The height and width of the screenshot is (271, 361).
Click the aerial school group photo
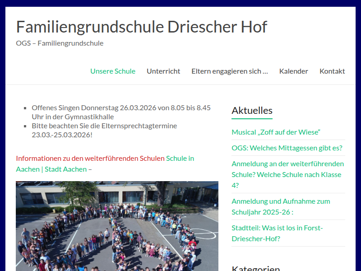tap(117, 226)
